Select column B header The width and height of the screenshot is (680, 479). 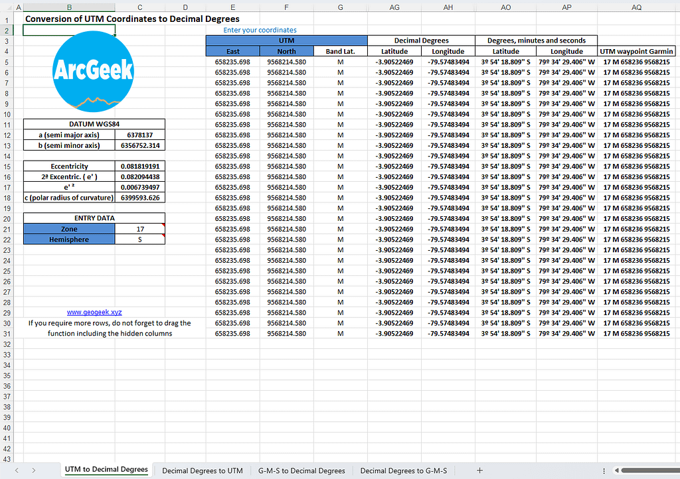pos(69,7)
